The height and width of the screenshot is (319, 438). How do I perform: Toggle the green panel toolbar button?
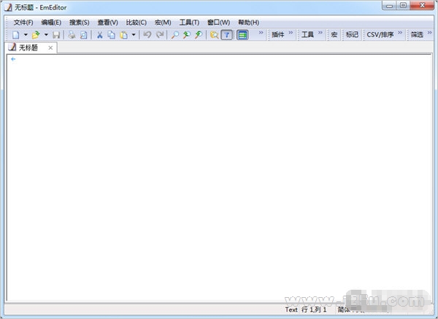(x=242, y=35)
